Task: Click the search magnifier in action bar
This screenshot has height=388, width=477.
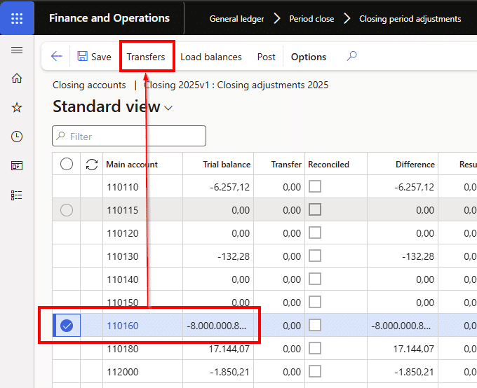Action: point(351,56)
